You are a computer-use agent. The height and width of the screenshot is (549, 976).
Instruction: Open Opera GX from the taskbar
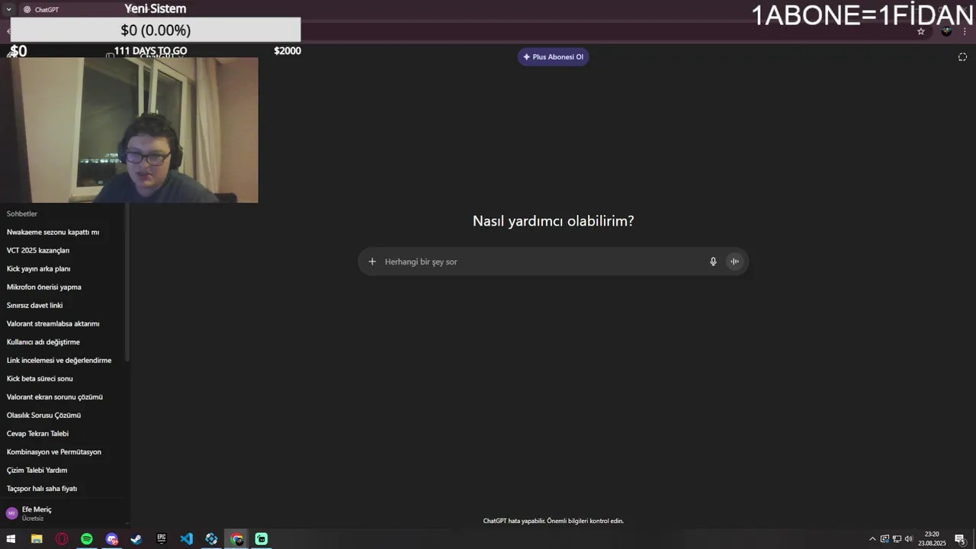click(x=62, y=539)
